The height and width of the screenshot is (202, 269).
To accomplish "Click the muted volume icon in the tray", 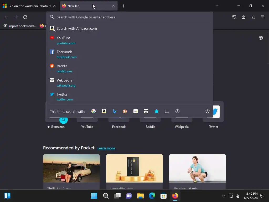I will point(237,196).
